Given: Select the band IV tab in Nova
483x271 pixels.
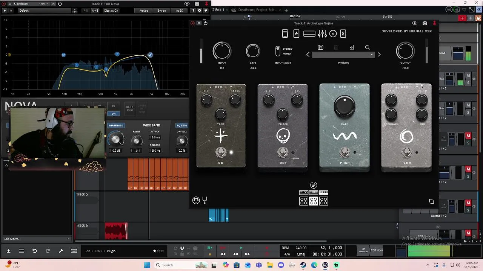Looking at the screenshot, I should [113, 106].
